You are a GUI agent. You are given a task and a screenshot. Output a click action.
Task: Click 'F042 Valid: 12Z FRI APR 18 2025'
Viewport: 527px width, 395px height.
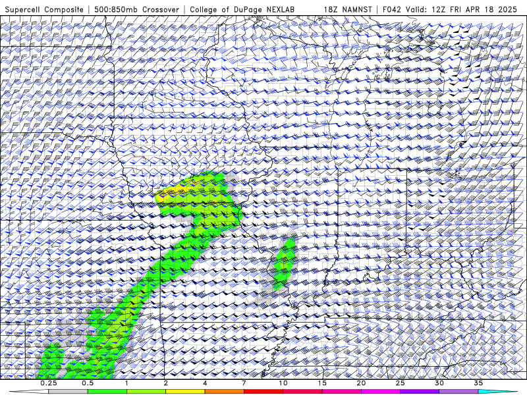450,9
